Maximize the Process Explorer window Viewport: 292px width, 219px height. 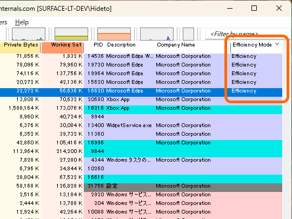(x=254, y=8)
